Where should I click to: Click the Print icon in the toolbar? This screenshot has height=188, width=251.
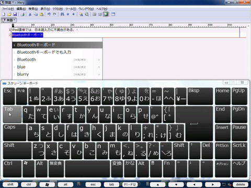click(22, 14)
